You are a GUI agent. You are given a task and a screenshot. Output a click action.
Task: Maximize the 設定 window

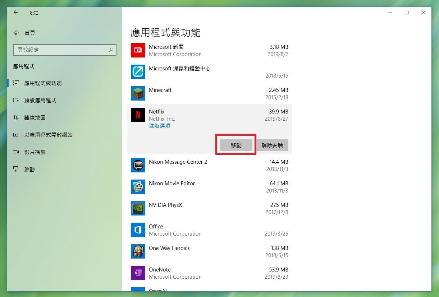point(407,13)
